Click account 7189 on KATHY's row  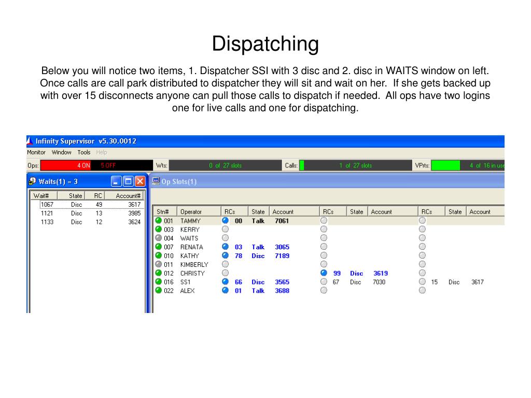coord(282,256)
